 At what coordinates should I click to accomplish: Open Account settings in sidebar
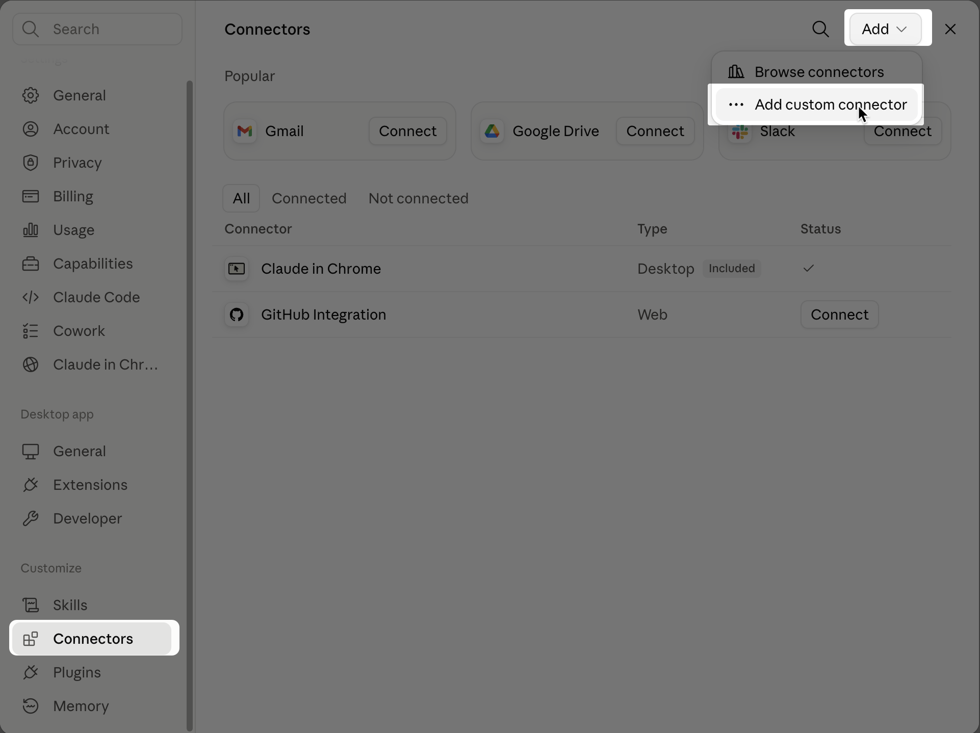pyautogui.click(x=91, y=129)
